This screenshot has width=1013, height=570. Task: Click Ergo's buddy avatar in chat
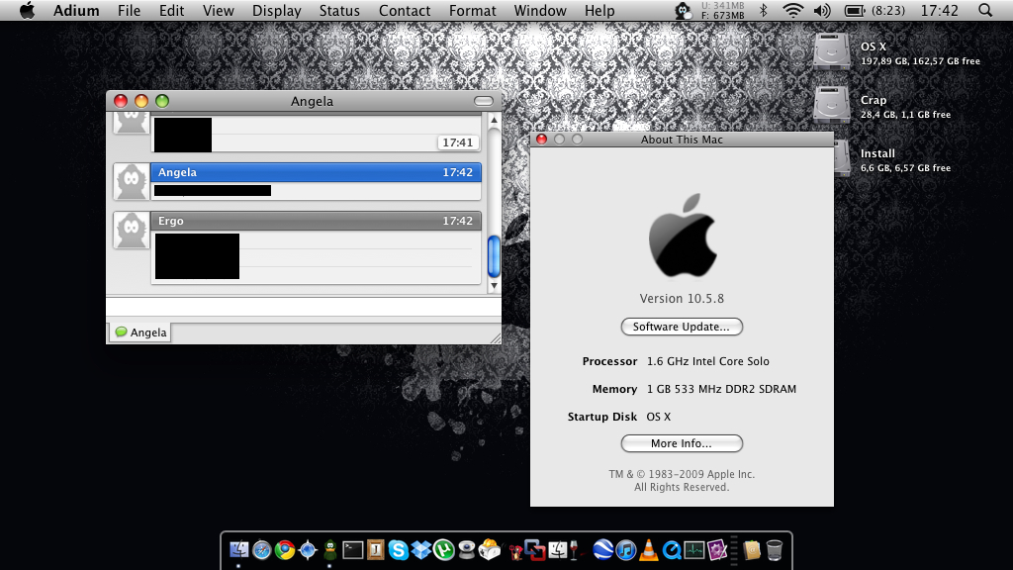pos(132,230)
